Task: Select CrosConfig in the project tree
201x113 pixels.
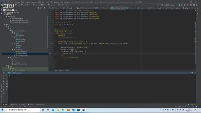Action: [21, 35]
